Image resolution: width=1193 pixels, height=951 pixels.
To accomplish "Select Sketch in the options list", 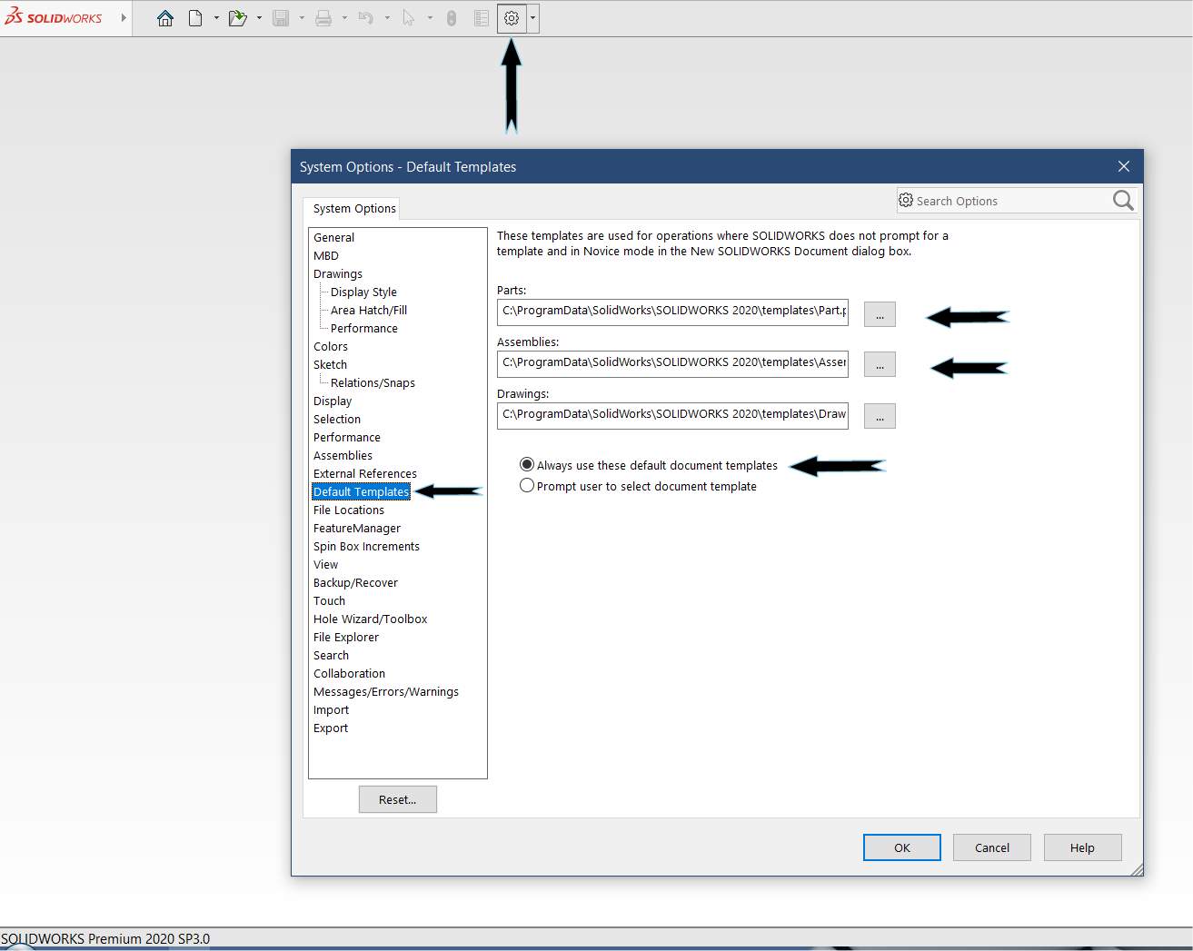I will 330,364.
